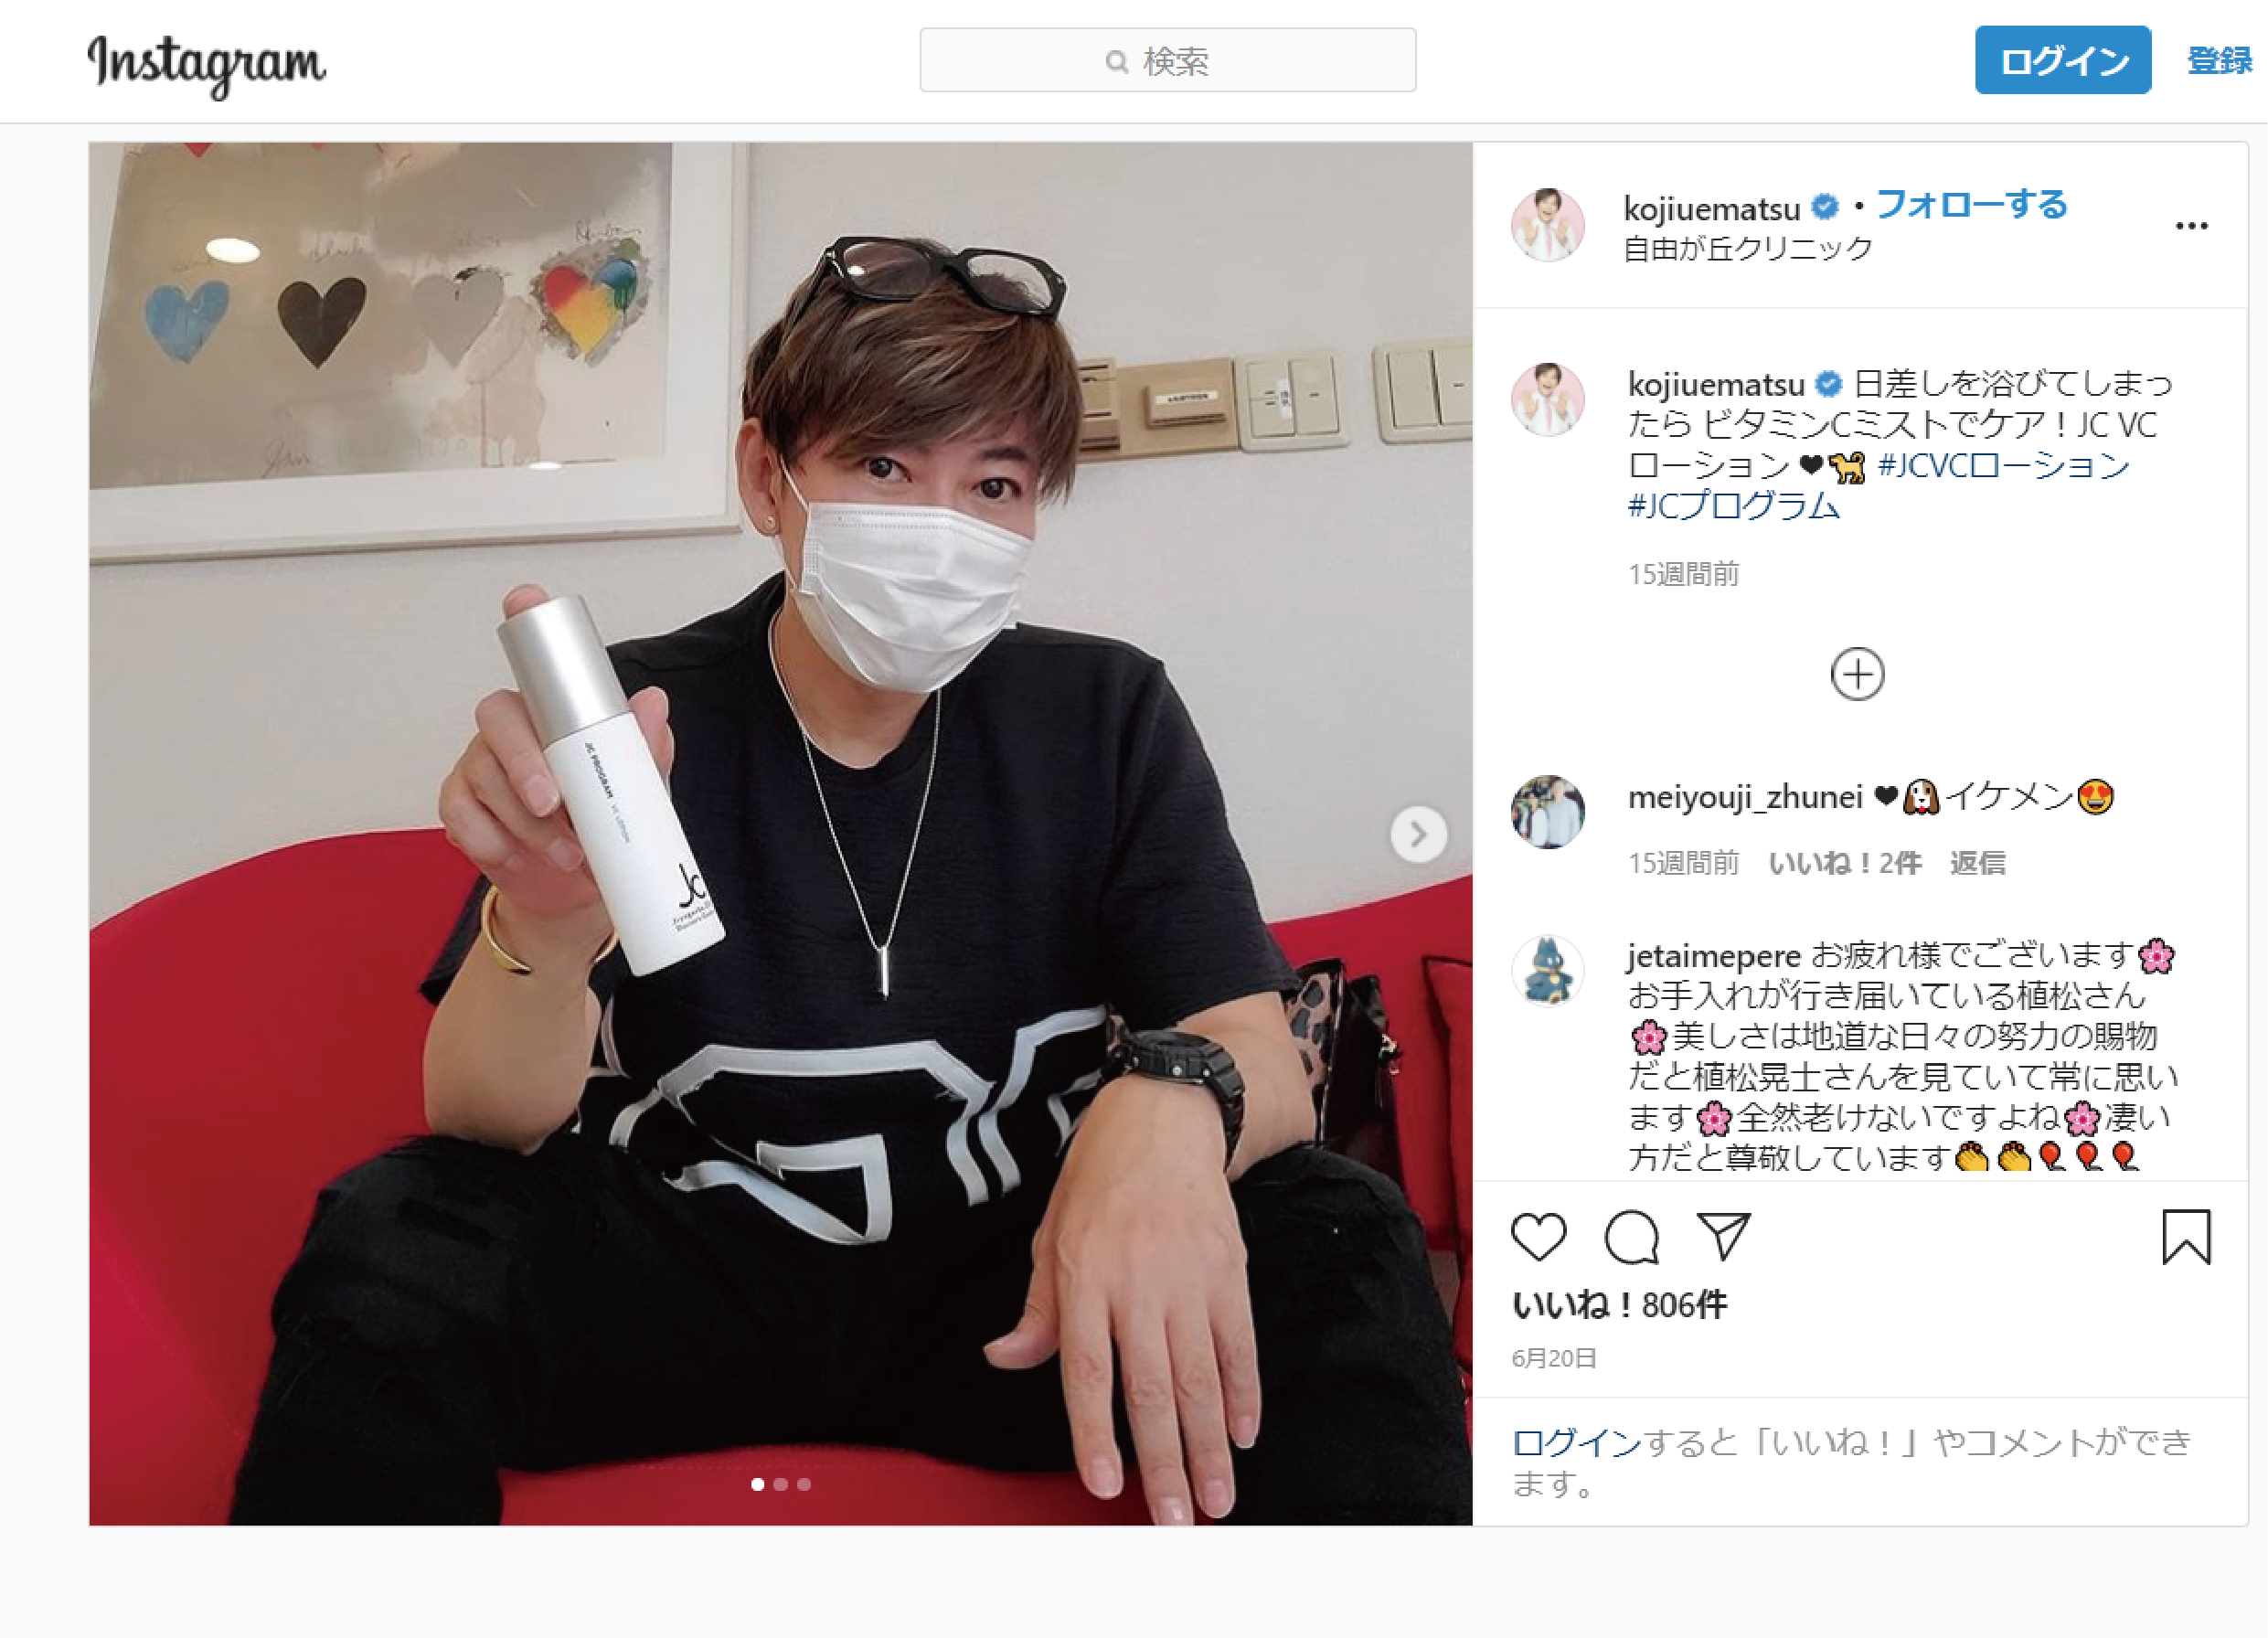Select the second carousel dot indicator
The image size is (2268, 1638).
[781, 1484]
